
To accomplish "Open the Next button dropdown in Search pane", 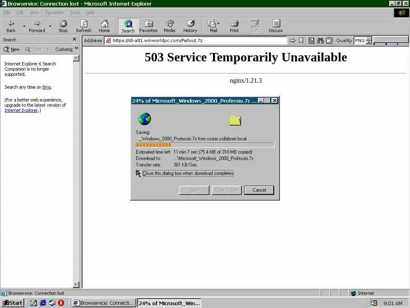I will tap(48, 49).
